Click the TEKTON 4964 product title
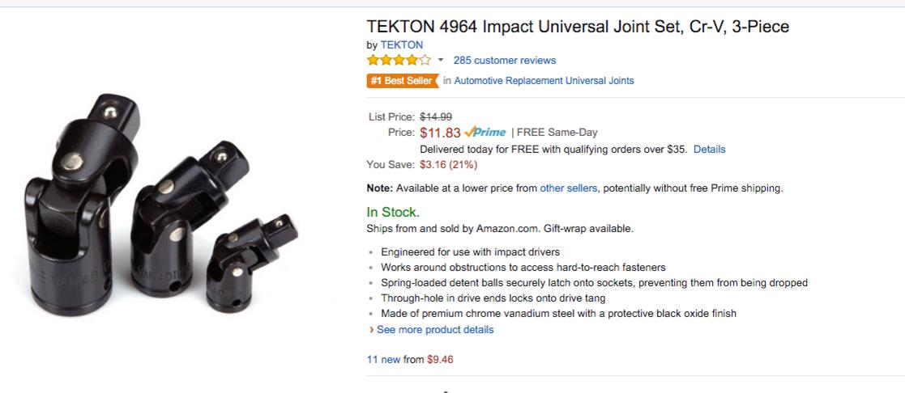905x393 pixels. (578, 27)
